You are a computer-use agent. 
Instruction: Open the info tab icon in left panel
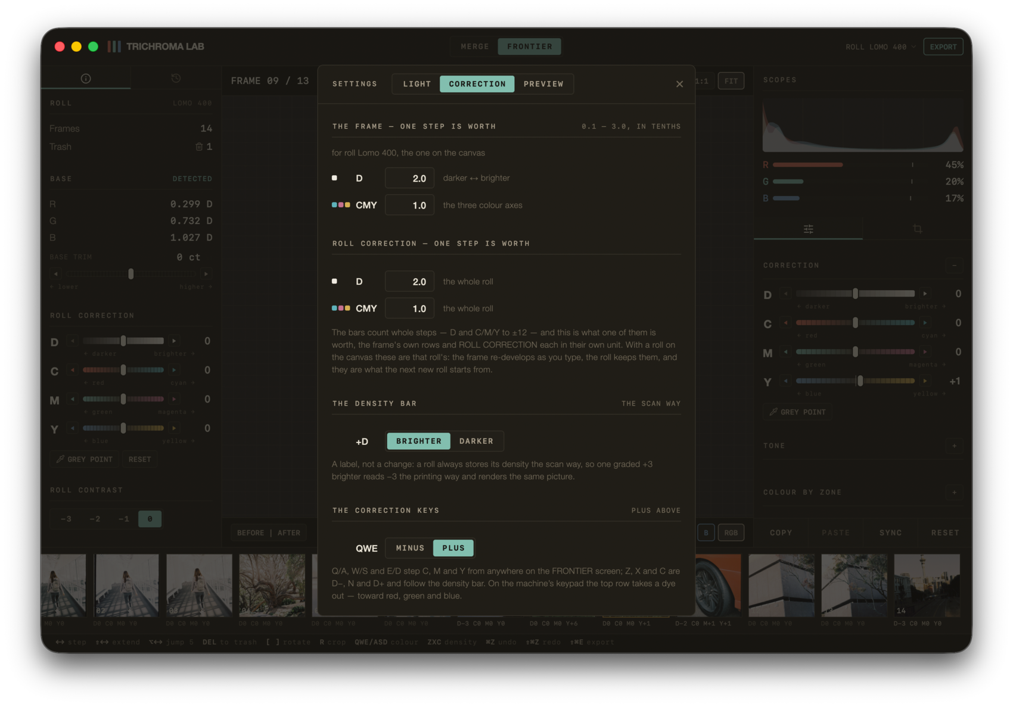coord(86,78)
